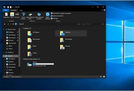Switch to the View ribbon tab
This screenshot has width=134, height=91.
[x=21, y=10]
